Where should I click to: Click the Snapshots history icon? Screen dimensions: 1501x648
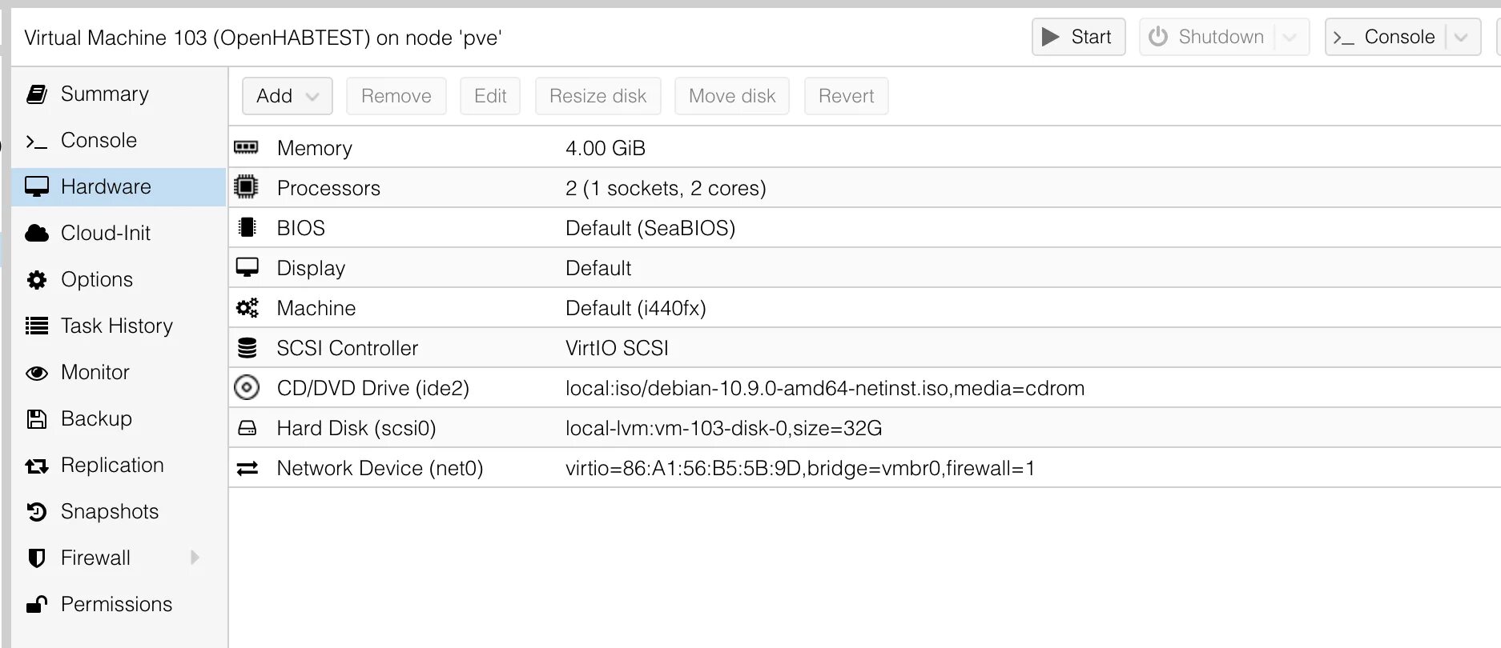pos(37,512)
